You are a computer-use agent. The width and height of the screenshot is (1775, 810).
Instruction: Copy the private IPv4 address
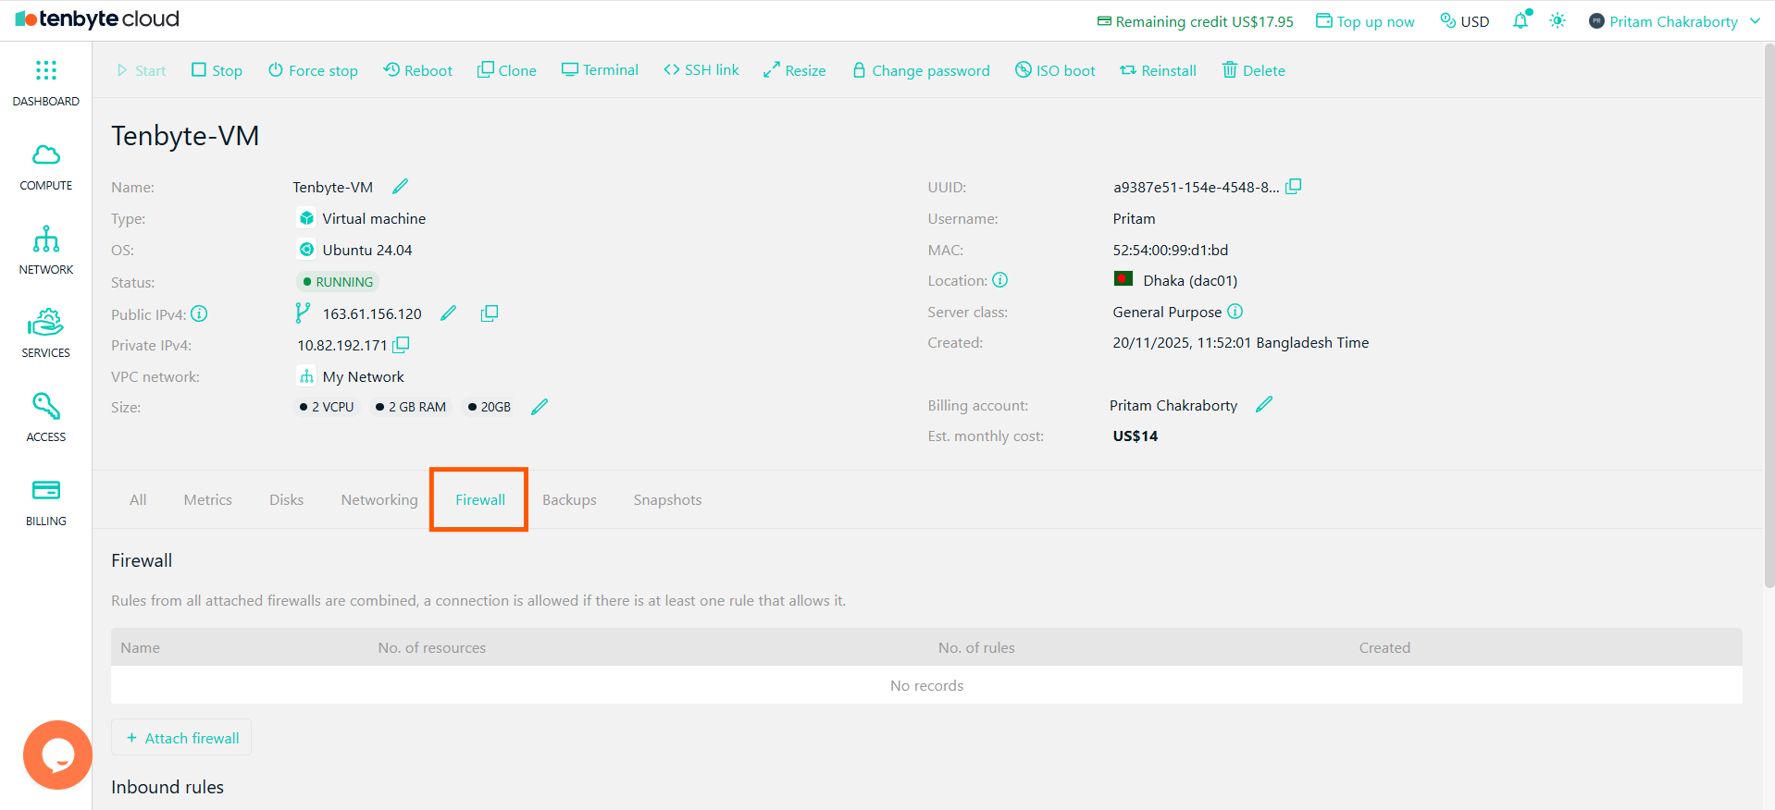[401, 345]
